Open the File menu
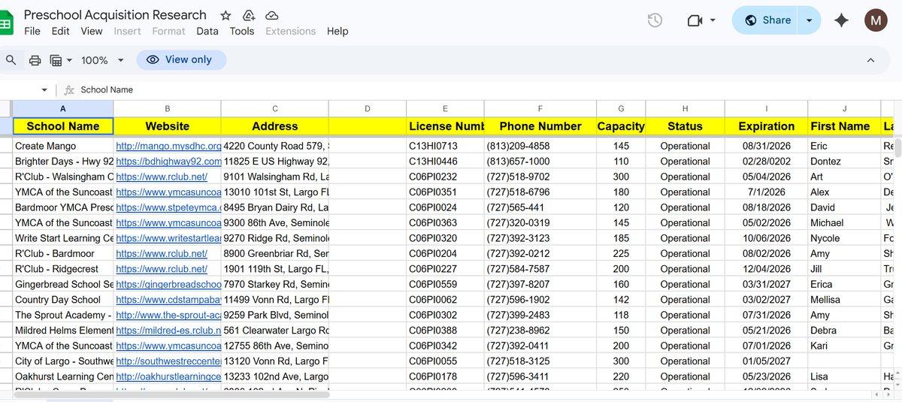 (x=32, y=31)
